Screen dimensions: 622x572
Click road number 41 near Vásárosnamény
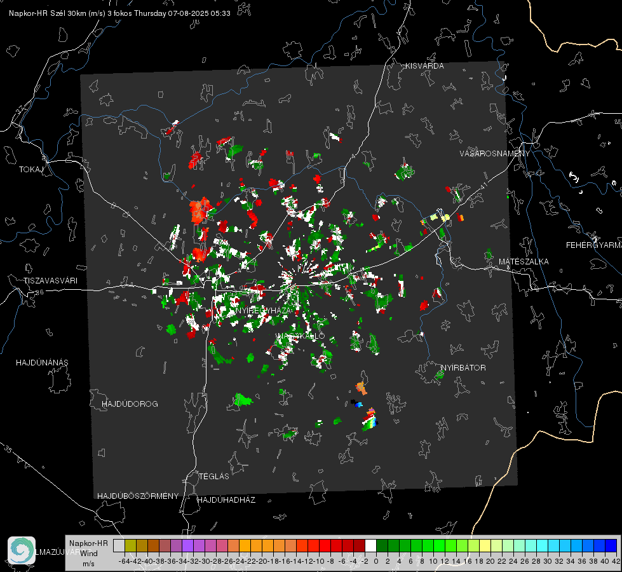point(483,186)
